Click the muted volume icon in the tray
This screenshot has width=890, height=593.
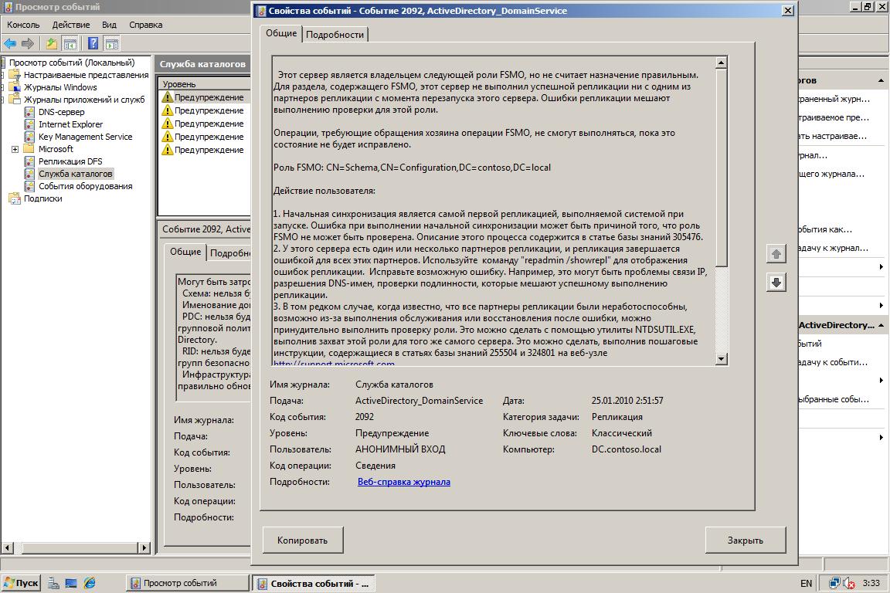(848, 584)
